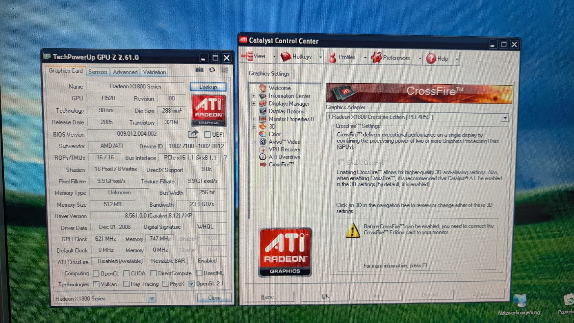Toggle the Ray Tracing checkbox
Image resolution: width=574 pixels, height=323 pixels.
click(126, 284)
